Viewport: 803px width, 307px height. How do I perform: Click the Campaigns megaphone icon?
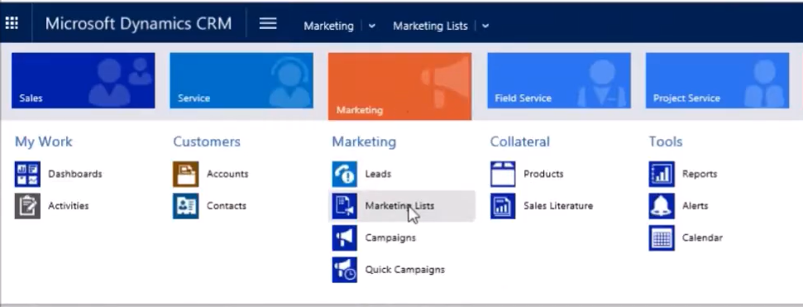[x=345, y=237]
